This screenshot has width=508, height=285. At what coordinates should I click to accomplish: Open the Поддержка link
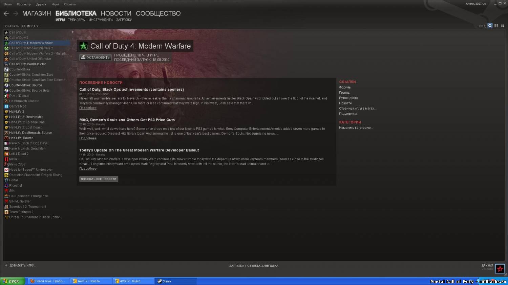pos(348,114)
